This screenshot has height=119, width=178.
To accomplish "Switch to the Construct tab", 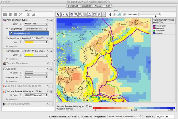I will point(73,6).
